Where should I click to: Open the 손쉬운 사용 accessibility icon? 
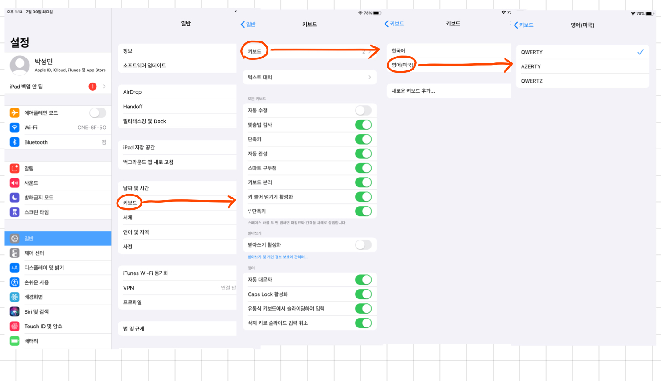point(15,282)
